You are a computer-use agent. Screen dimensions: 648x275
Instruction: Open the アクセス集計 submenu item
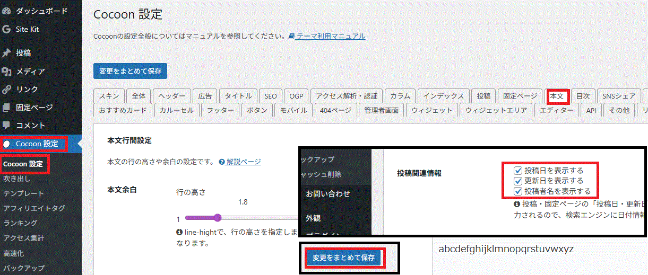(23, 238)
